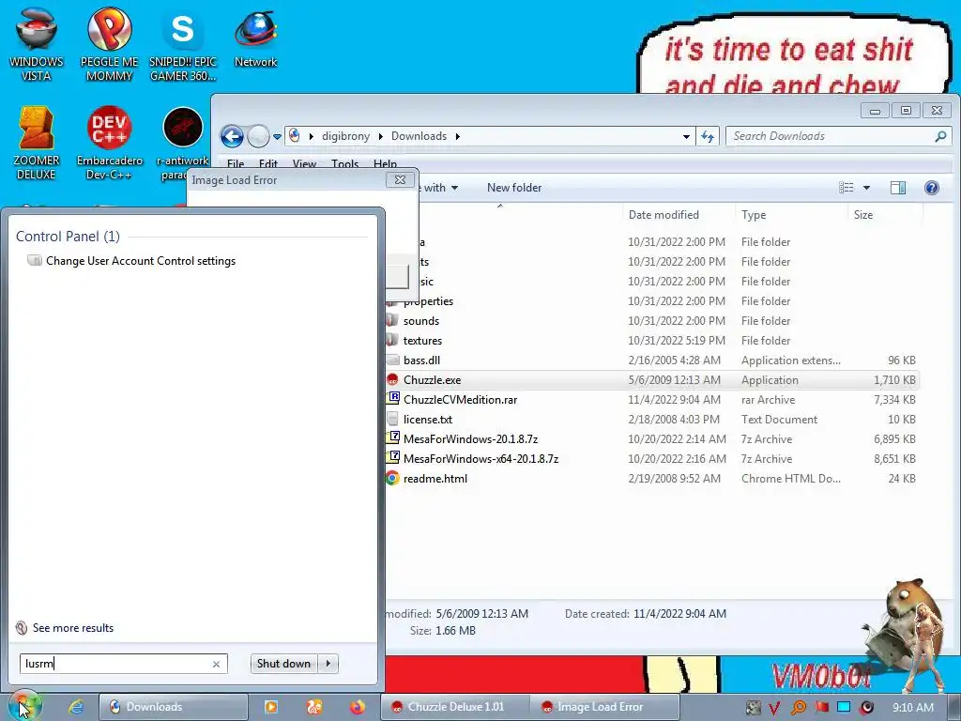
Task: Open the Help menu in Explorer
Action: (x=385, y=163)
